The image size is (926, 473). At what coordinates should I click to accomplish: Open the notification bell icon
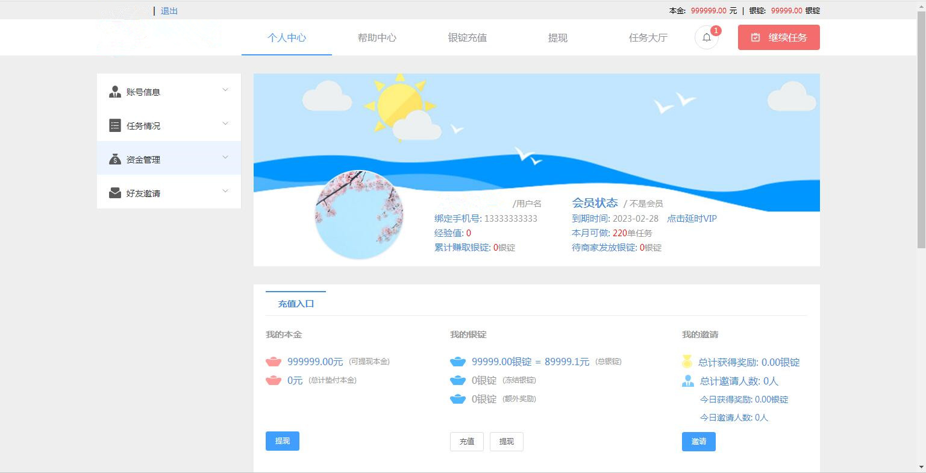(707, 37)
